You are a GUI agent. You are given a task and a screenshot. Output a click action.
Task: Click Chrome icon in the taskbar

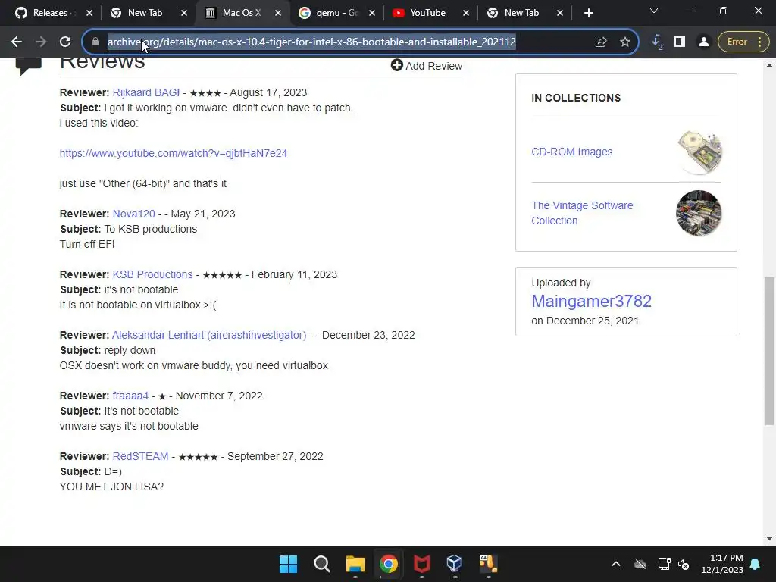(389, 564)
